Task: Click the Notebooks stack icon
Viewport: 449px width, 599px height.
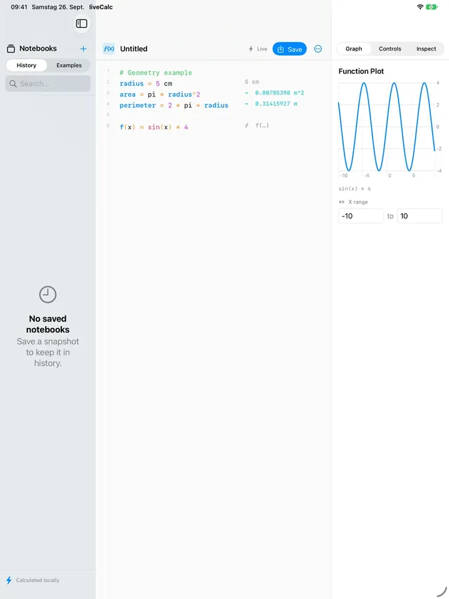Action: [x=11, y=49]
